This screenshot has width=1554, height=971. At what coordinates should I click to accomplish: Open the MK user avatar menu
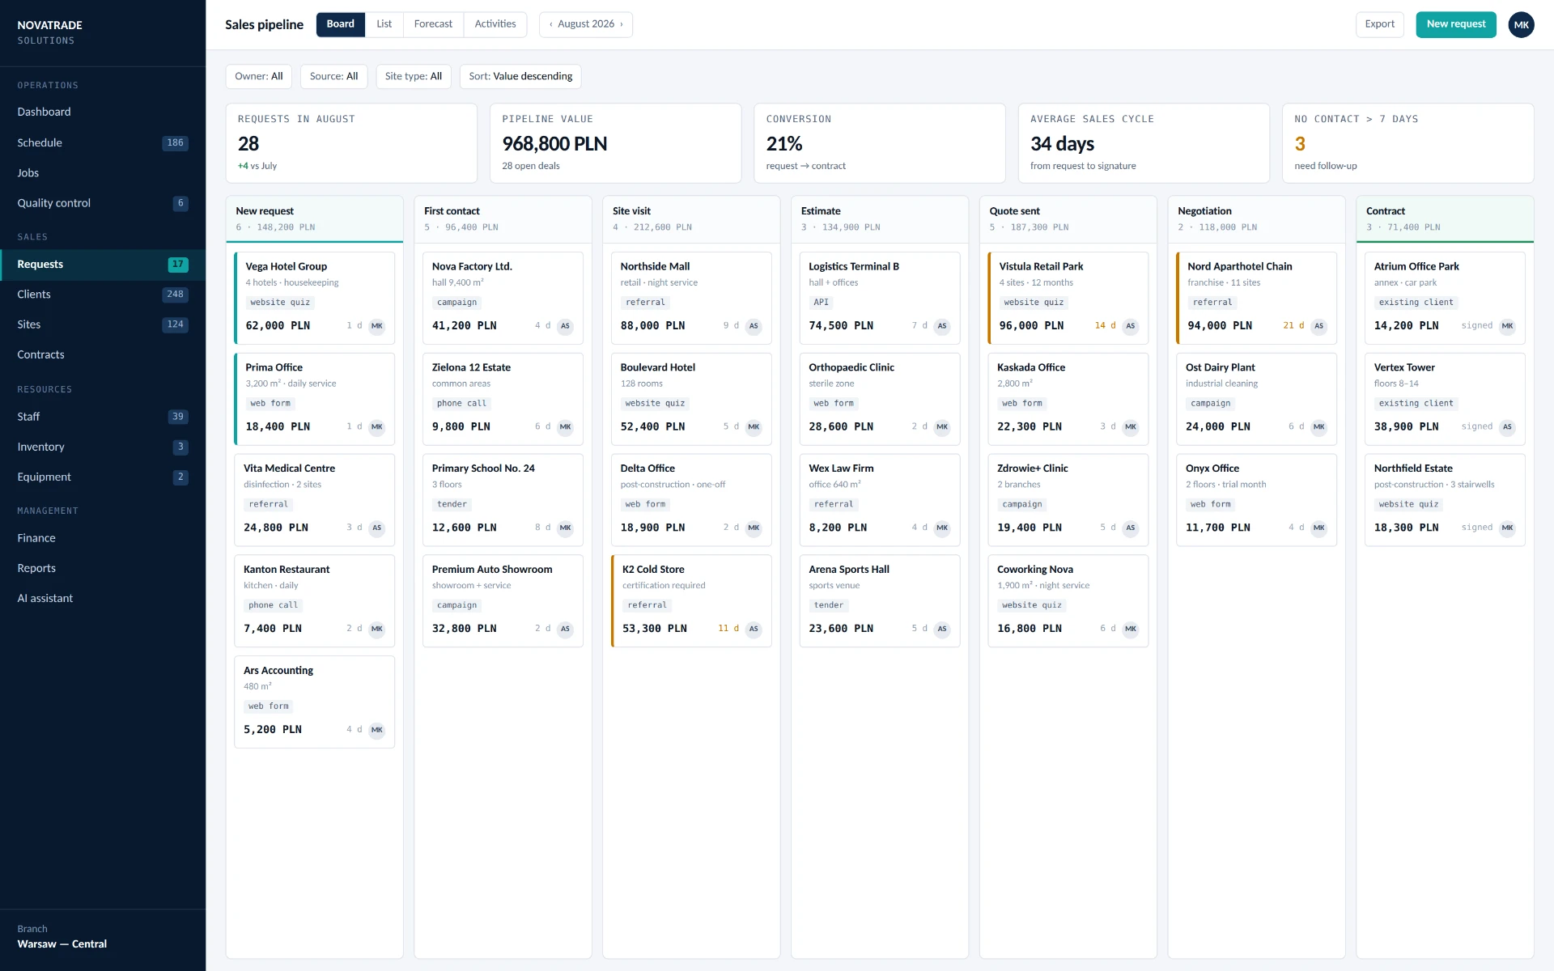[1521, 24]
